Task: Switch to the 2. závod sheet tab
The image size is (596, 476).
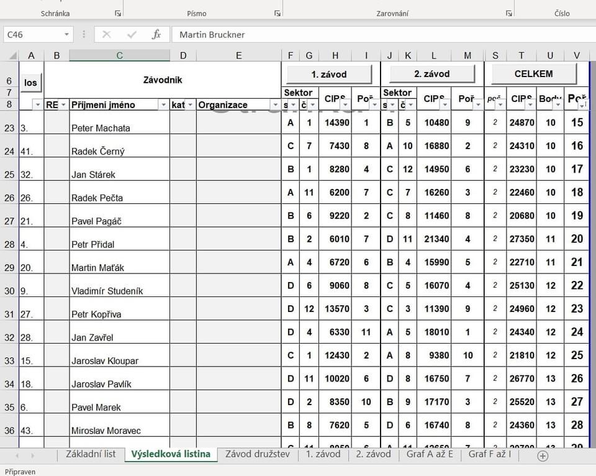Action: (x=373, y=454)
